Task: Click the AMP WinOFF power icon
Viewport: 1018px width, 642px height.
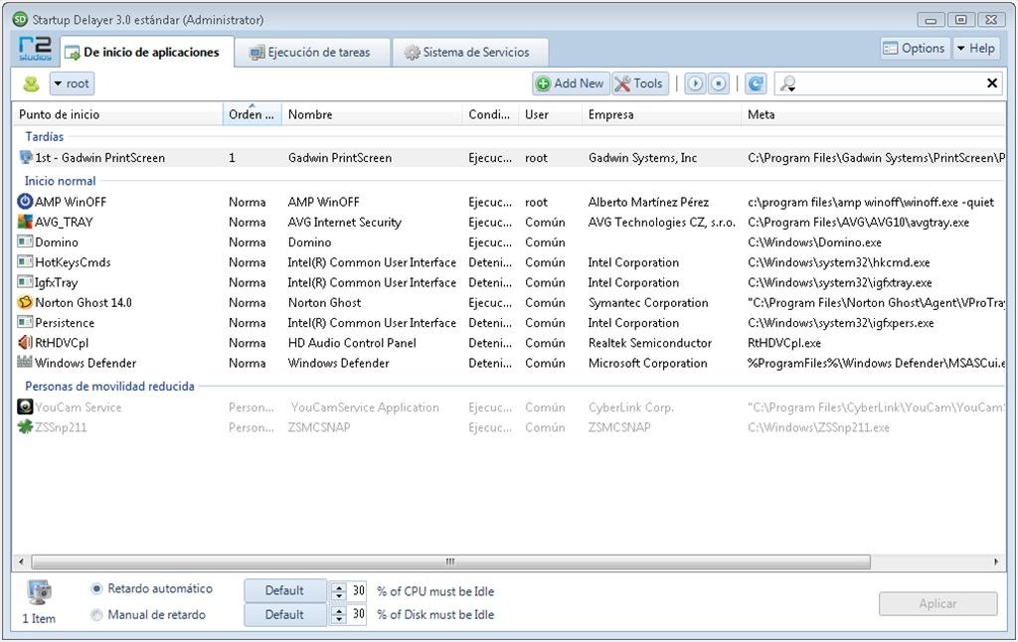Action: 25,201
